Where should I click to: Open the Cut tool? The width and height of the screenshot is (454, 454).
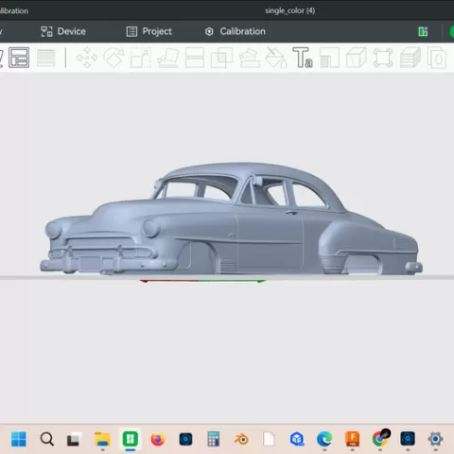tap(195, 58)
